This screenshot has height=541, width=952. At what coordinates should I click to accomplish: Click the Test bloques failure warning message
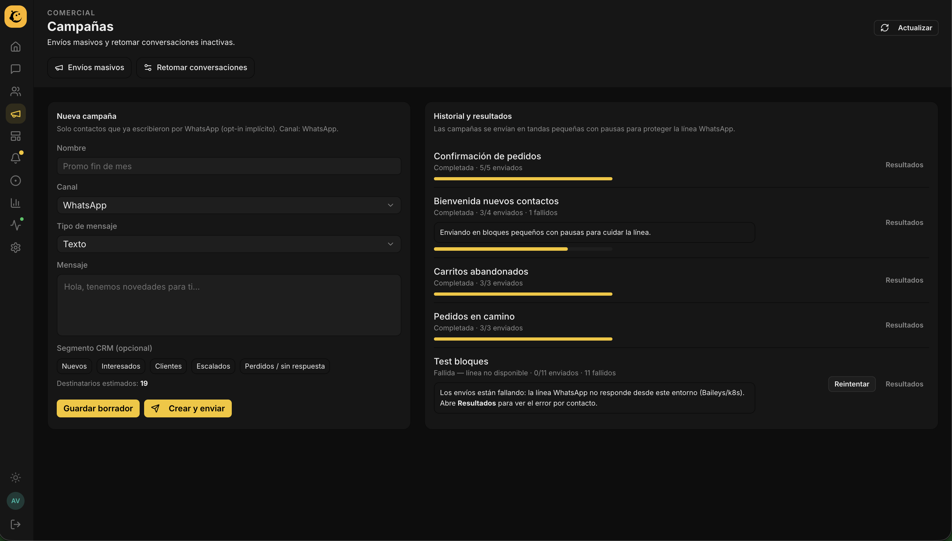pos(594,398)
